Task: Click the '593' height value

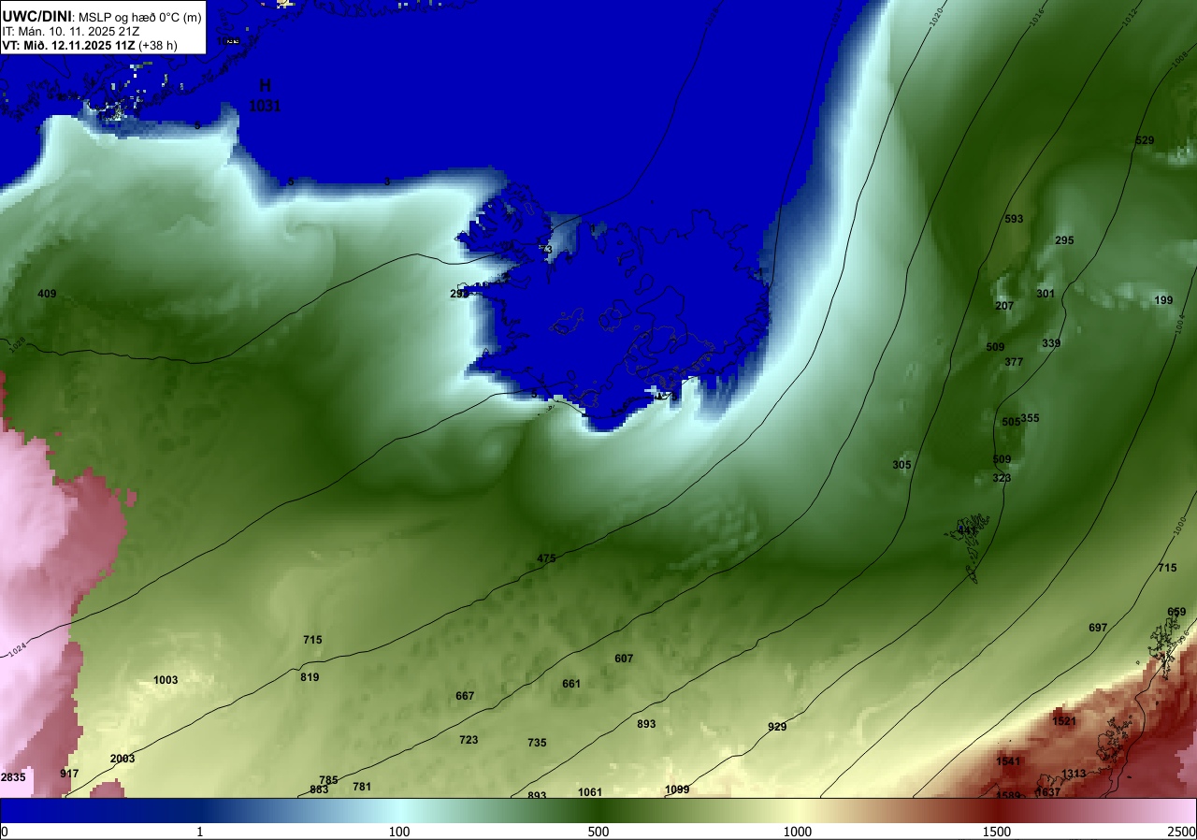Action: click(x=1014, y=219)
